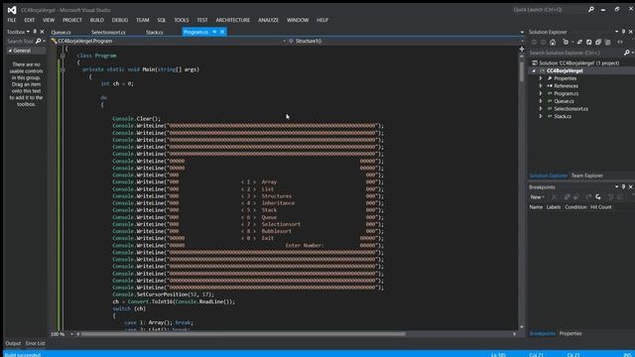Select the bottom Breakpoints tab
This screenshot has height=357, width=635.
[543, 333]
